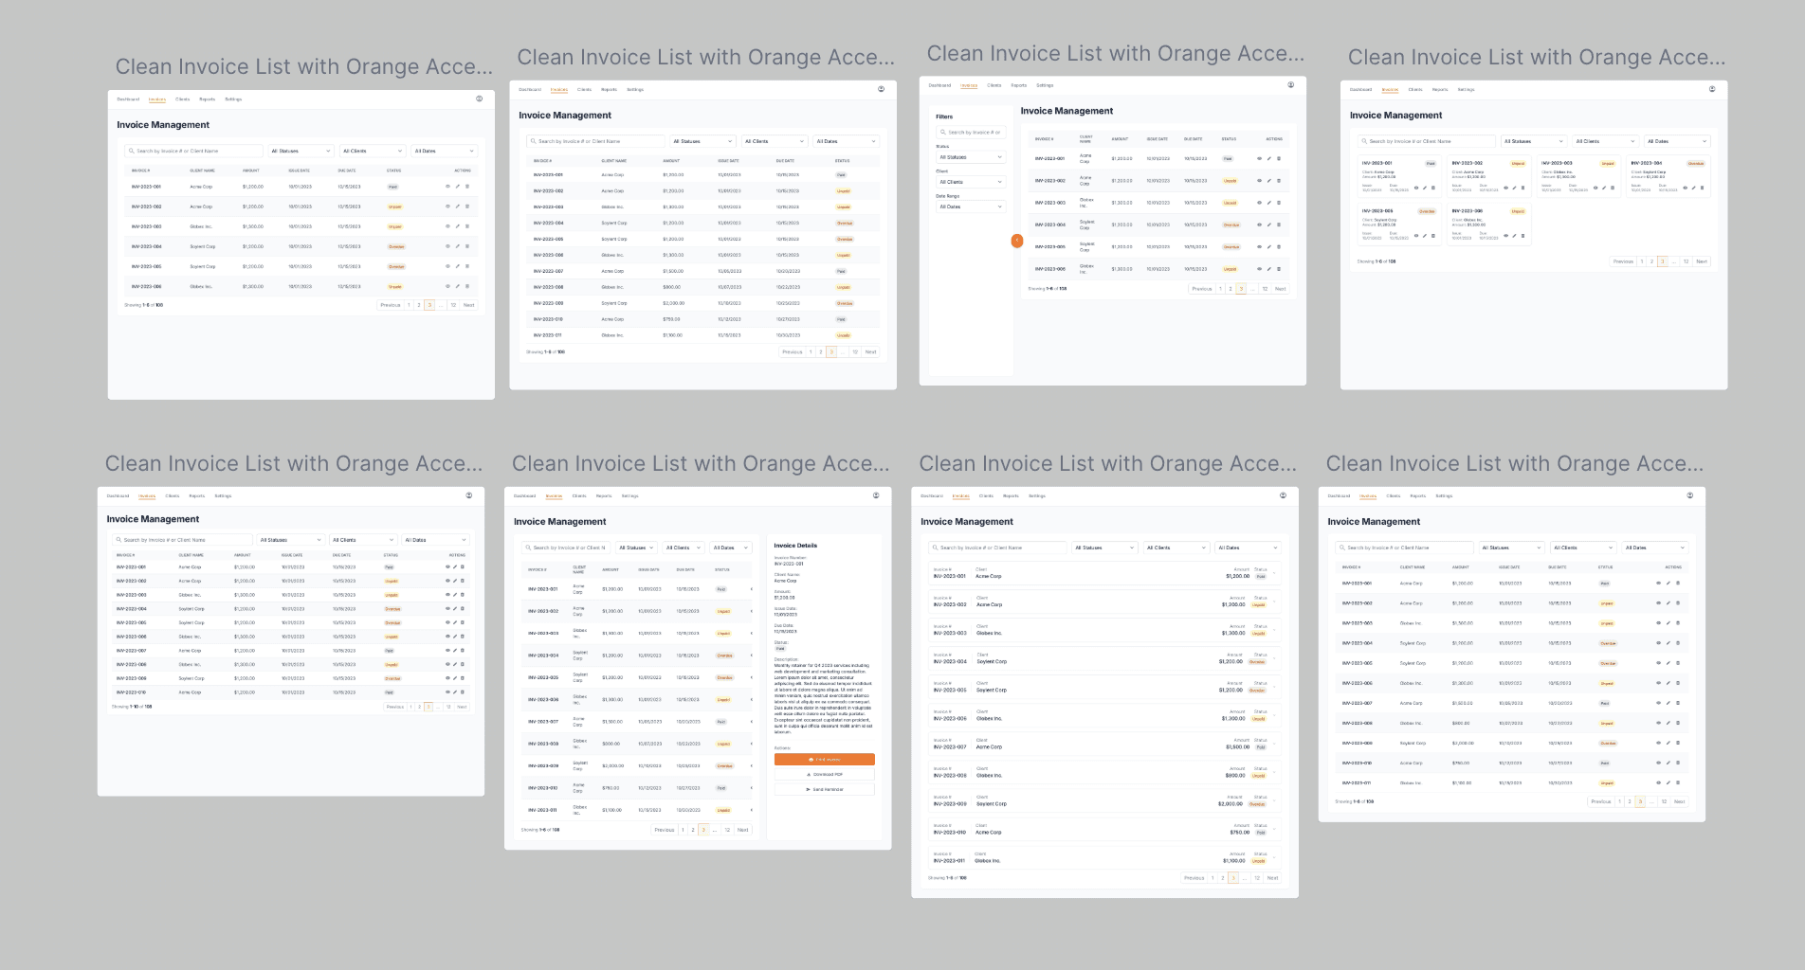View invoice INV-2023-001 using the eye icon

coord(447,187)
